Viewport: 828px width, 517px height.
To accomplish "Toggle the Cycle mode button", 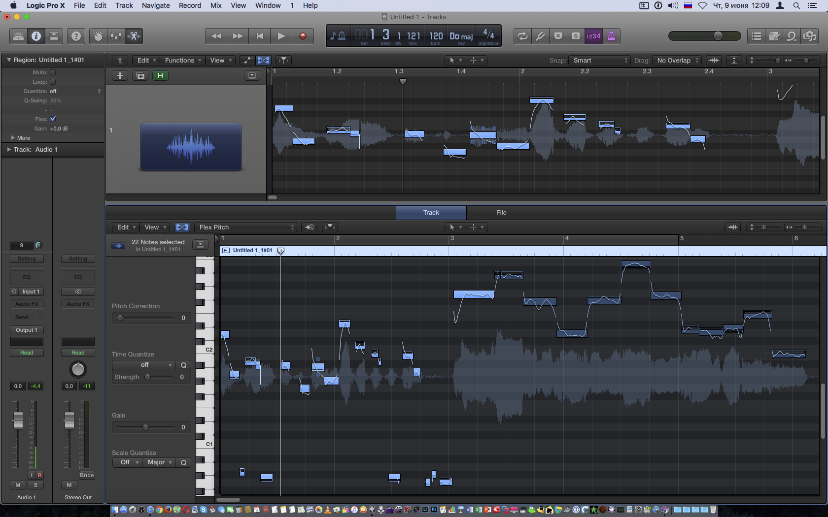I will 522,36.
